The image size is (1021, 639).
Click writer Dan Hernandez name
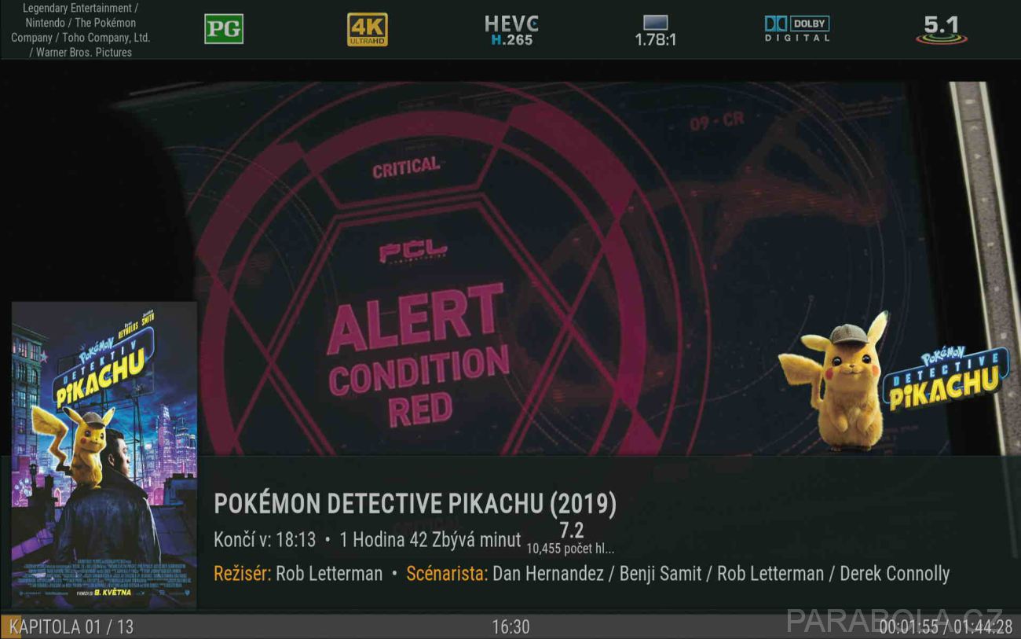(x=548, y=574)
